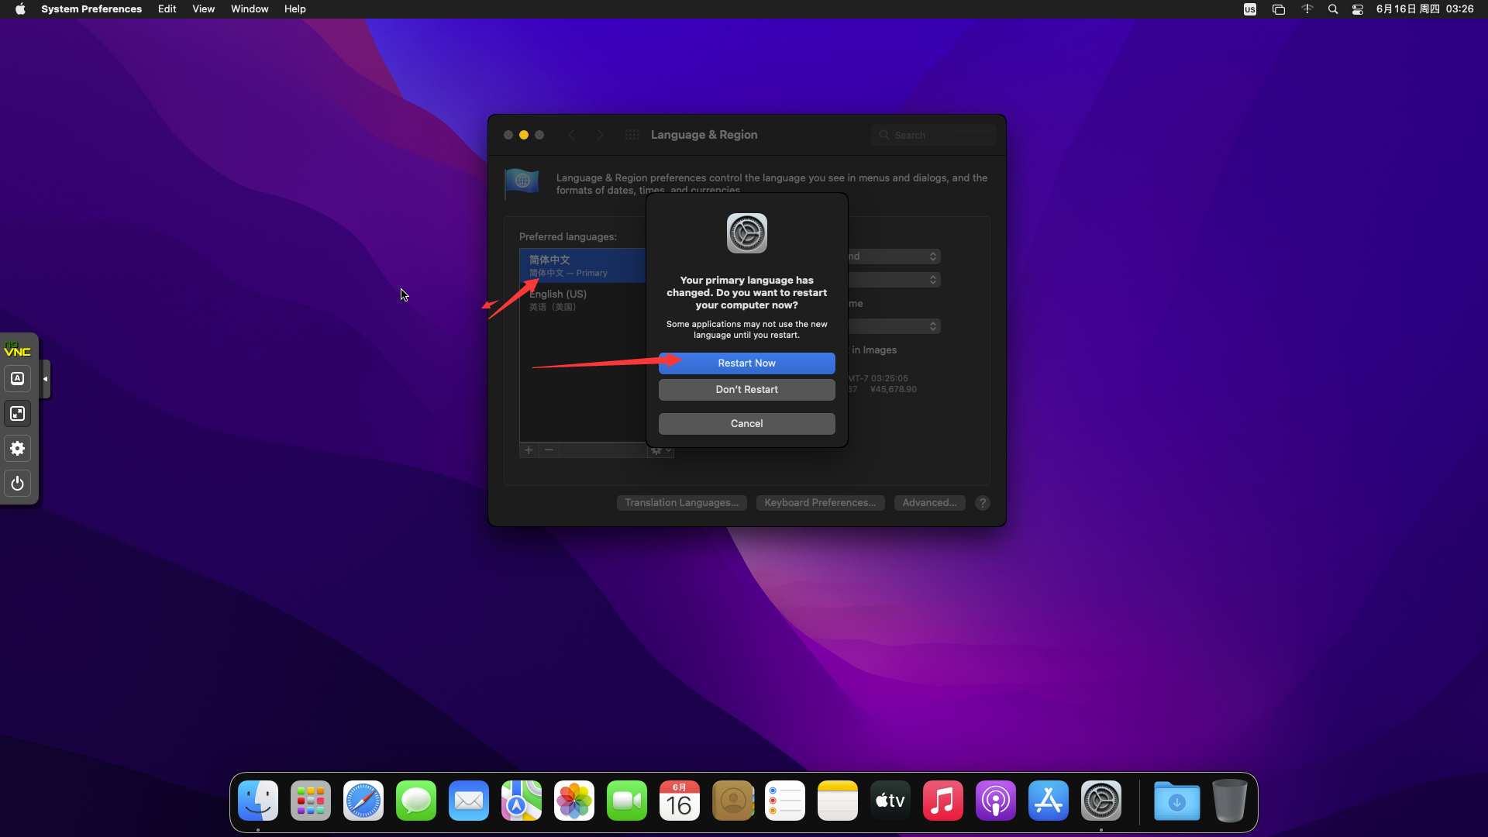Open Notes from the Dock
The height and width of the screenshot is (837, 1488).
pos(838,801)
